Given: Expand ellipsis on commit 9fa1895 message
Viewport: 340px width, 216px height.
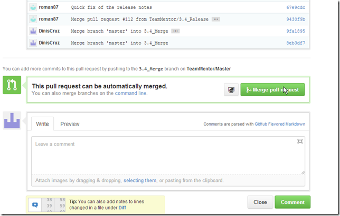Looking at the screenshot, I should (x=176, y=31).
